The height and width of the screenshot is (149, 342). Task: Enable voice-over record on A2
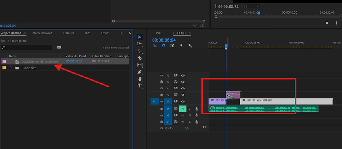(197, 115)
